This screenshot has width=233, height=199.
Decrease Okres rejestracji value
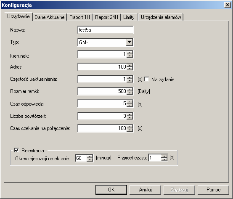click(x=90, y=159)
